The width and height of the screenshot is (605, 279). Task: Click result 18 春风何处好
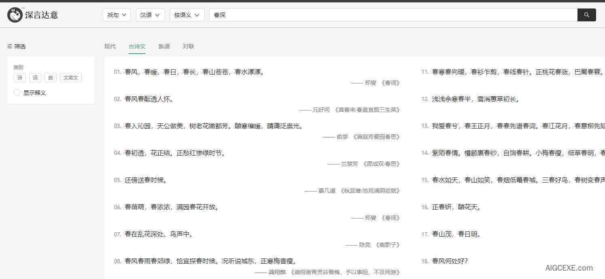point(450,261)
